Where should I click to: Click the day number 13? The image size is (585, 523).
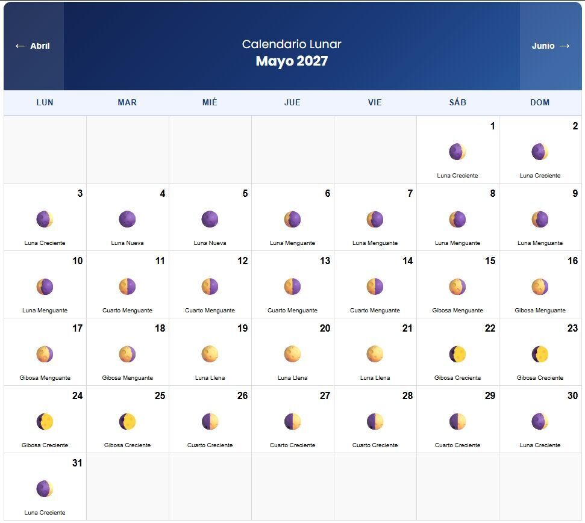325,261
